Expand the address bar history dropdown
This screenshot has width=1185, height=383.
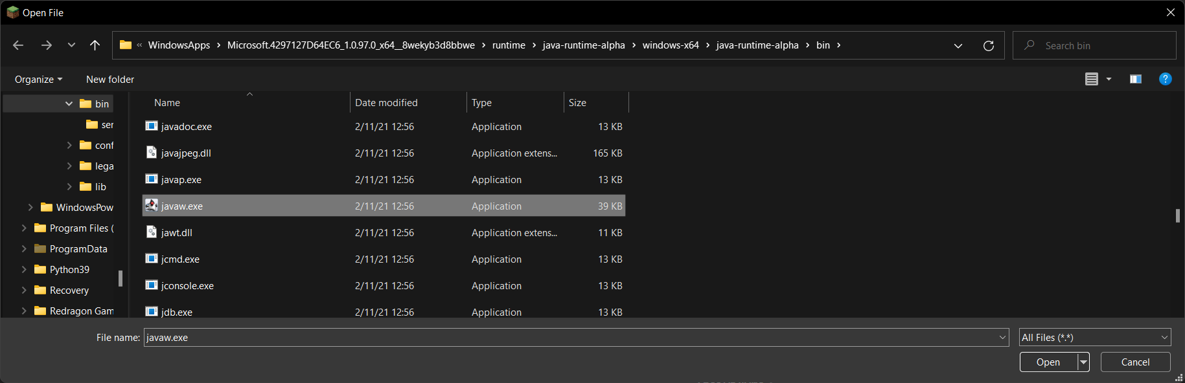[x=958, y=45]
